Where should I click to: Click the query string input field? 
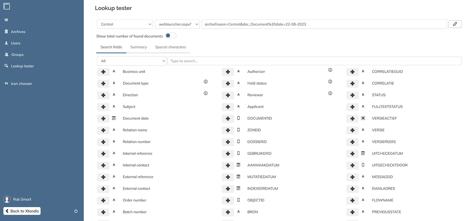tap(324, 24)
